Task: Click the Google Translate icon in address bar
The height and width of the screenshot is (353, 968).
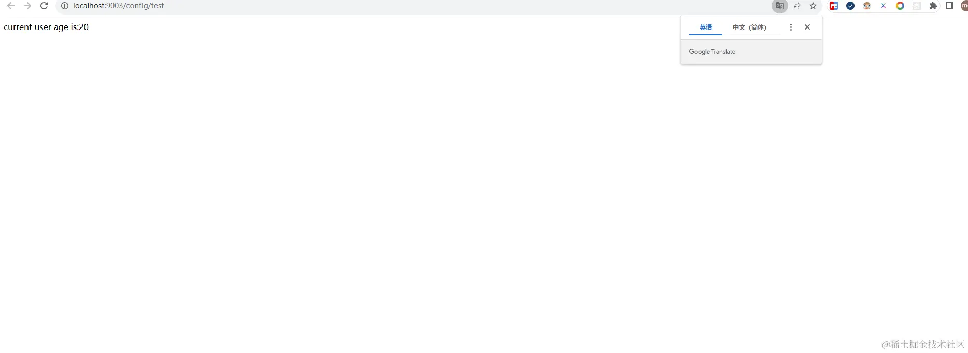Action: click(x=780, y=6)
